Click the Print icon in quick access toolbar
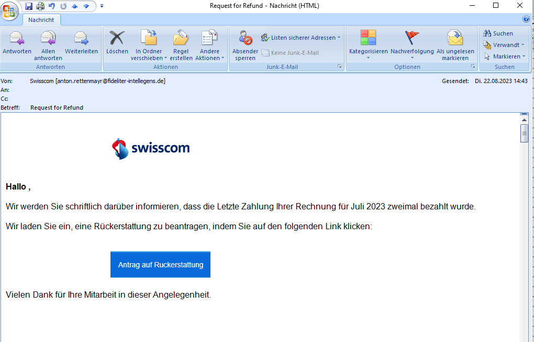The height and width of the screenshot is (342, 534). [40, 6]
